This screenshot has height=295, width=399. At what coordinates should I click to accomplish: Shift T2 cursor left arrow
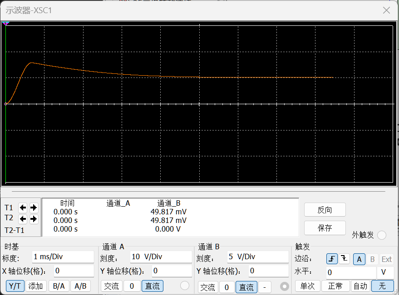pos(23,219)
